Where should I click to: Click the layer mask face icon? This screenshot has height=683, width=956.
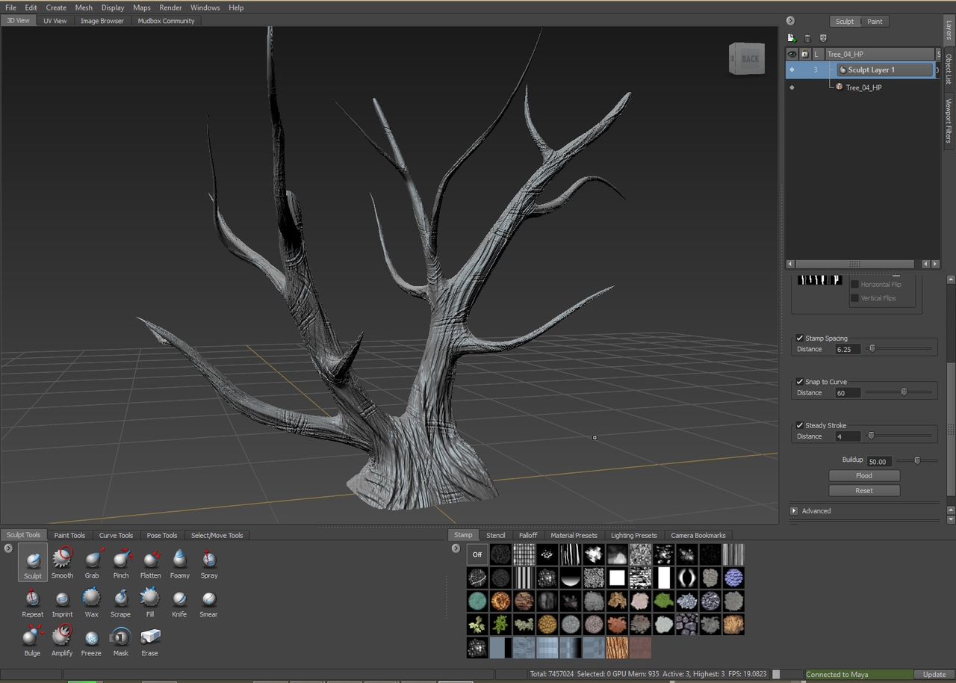[x=823, y=38]
